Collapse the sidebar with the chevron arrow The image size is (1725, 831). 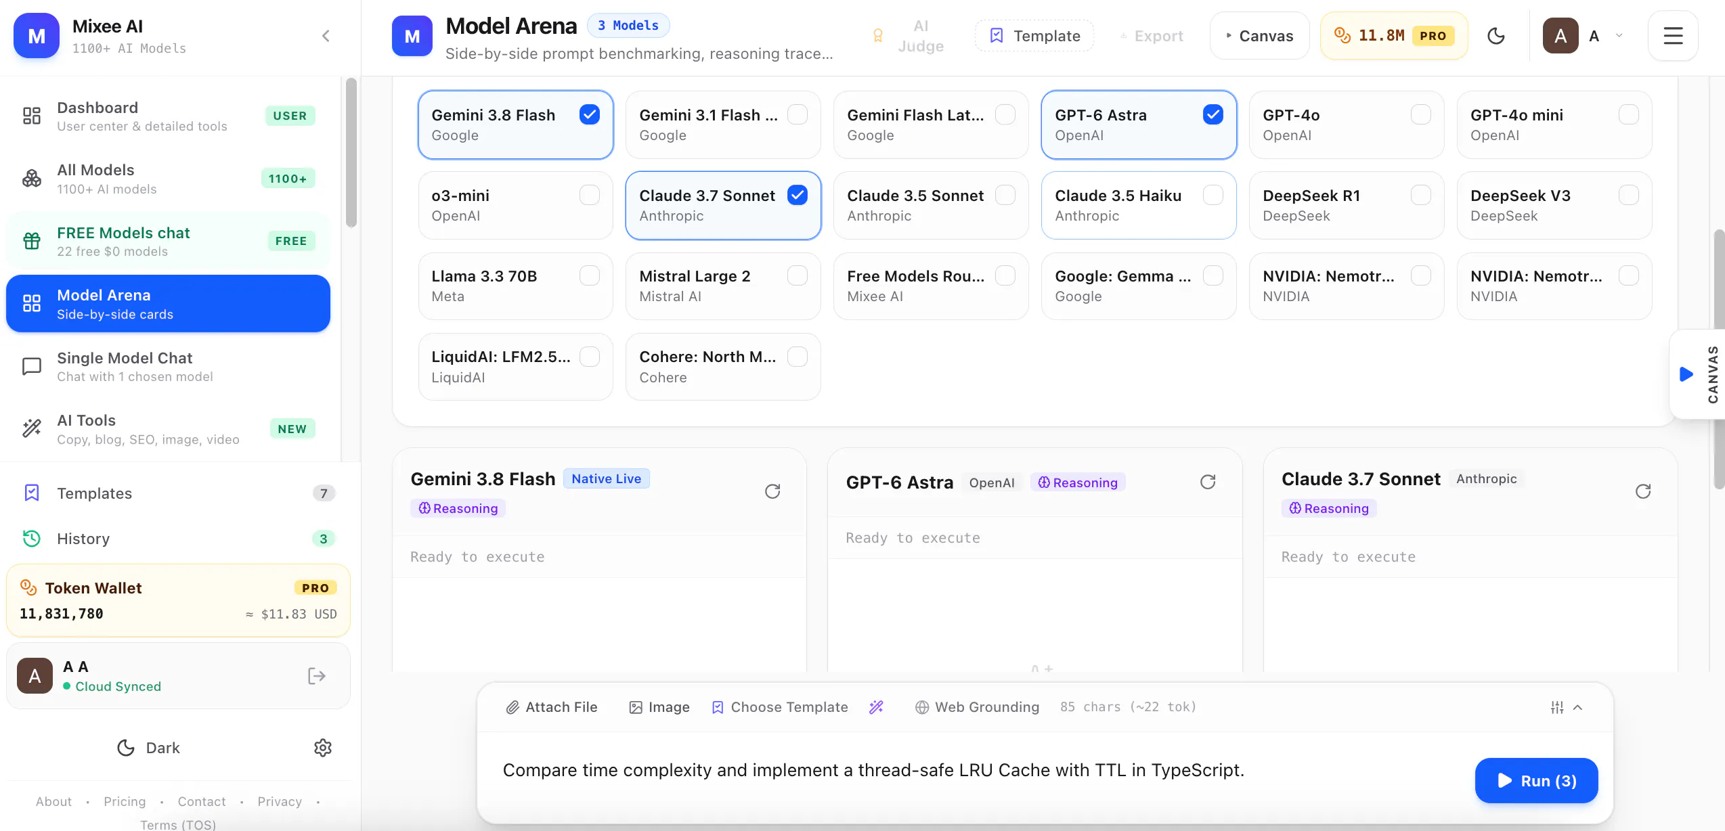pyautogui.click(x=326, y=36)
